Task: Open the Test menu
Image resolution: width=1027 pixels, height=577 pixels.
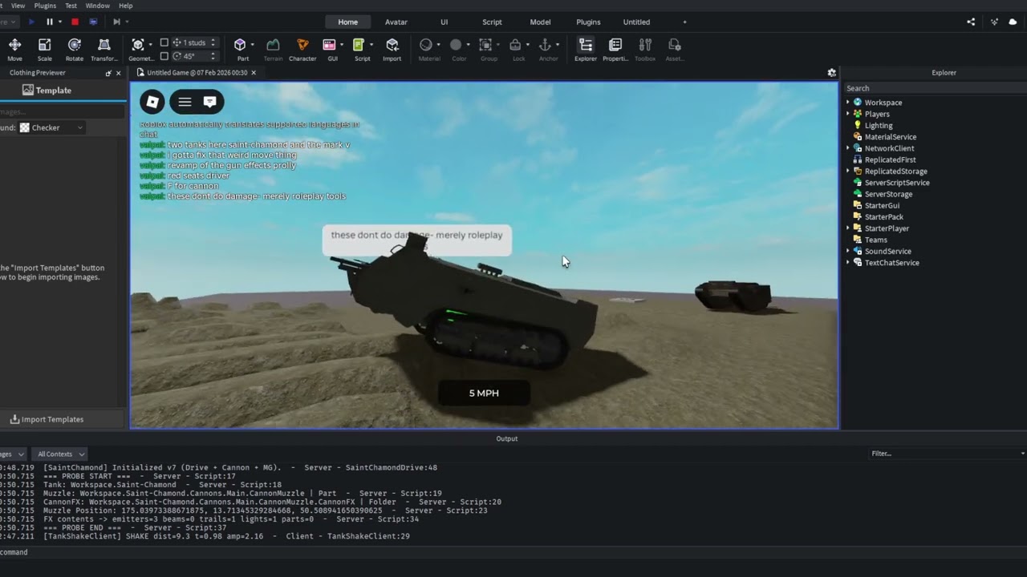Action: coord(71,6)
